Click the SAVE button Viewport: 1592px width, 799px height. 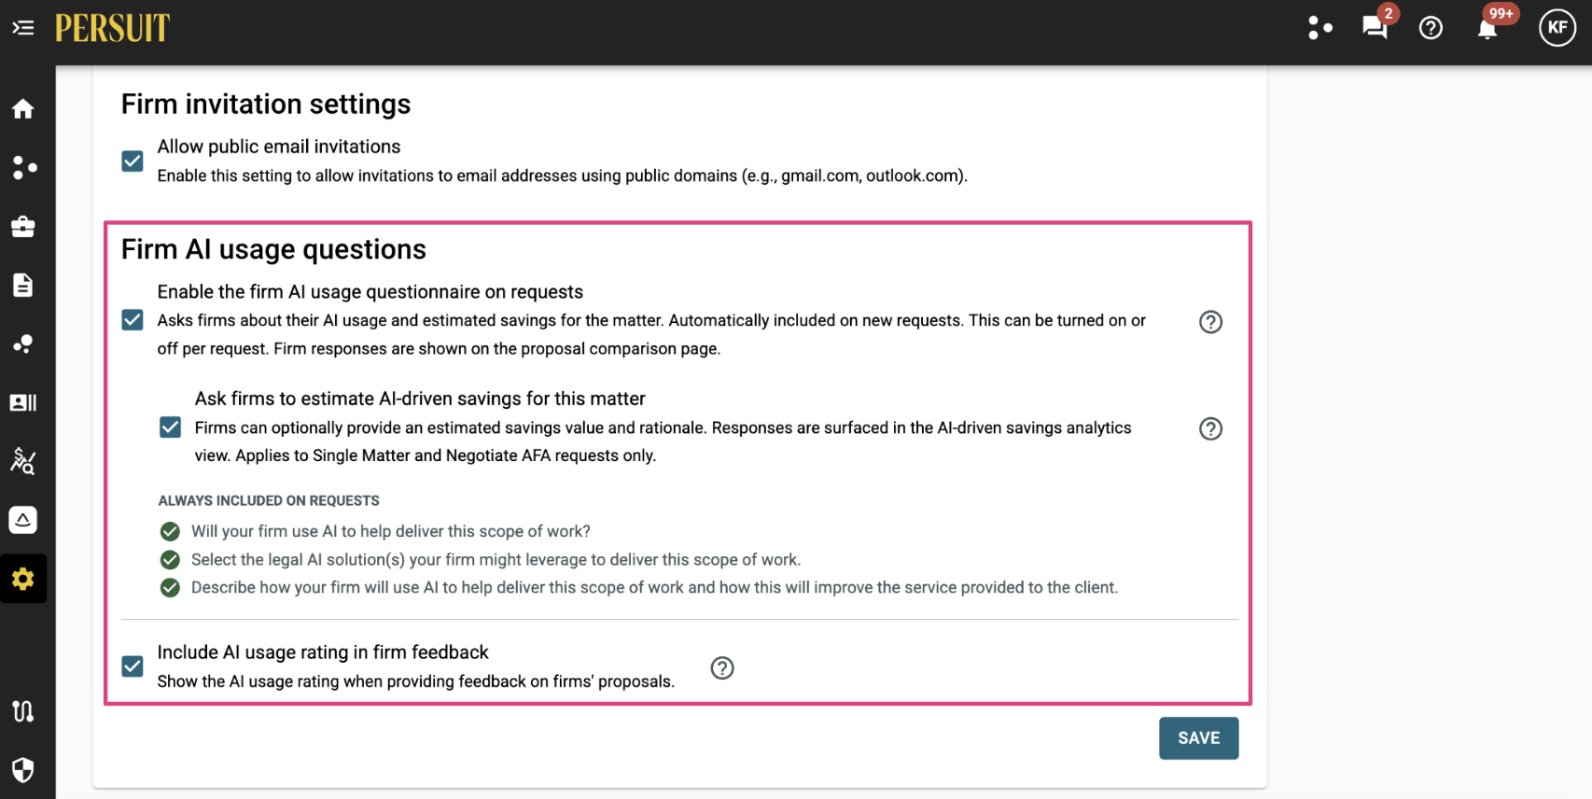(1198, 738)
